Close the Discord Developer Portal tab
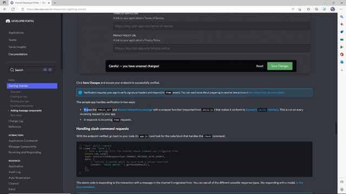The image size is (346, 194). pos(49,3)
